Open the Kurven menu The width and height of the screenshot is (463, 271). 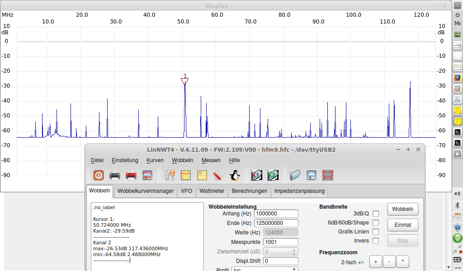point(155,160)
